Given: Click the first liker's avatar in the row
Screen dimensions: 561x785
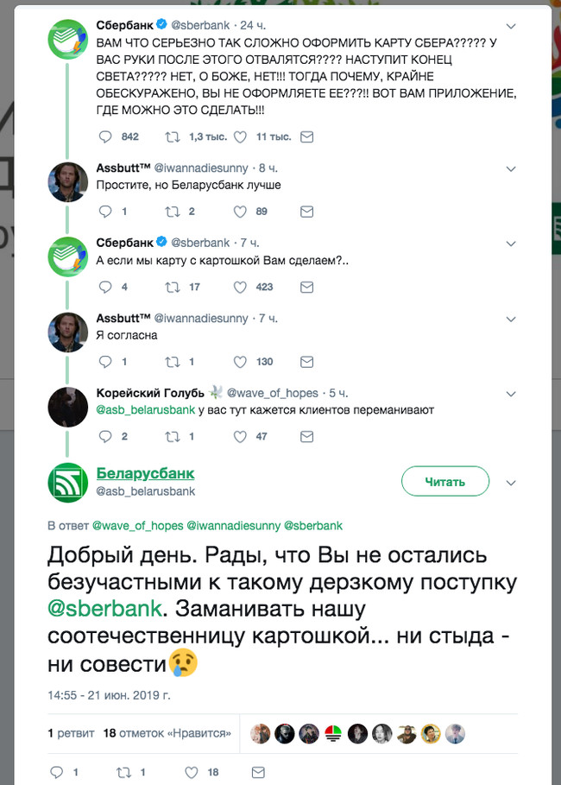Looking at the screenshot, I should coord(260,733).
